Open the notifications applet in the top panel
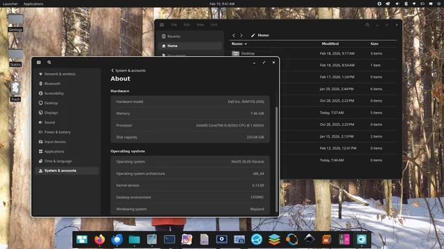Viewport: 444px width, 249px height. point(431,3)
